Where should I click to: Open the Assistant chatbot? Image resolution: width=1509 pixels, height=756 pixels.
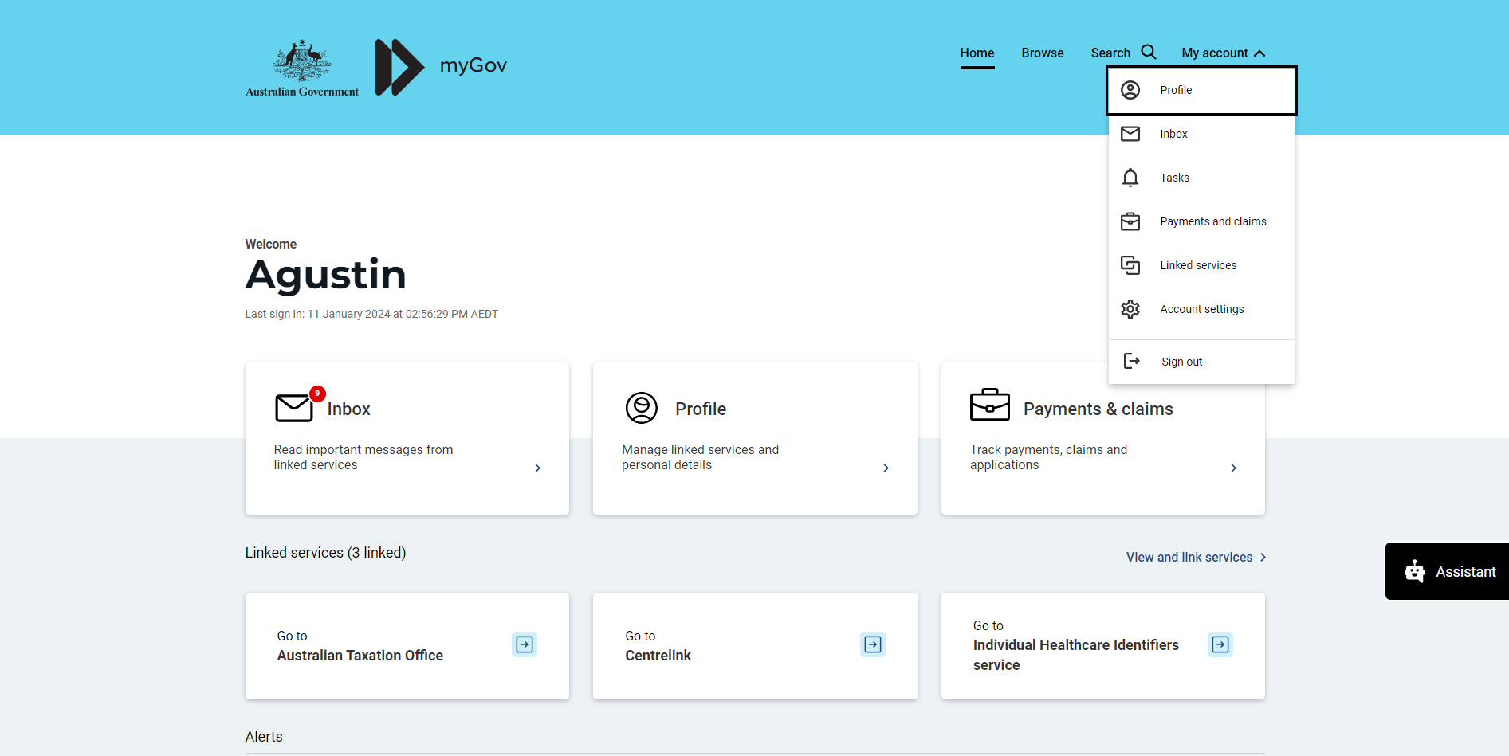[x=1448, y=571]
